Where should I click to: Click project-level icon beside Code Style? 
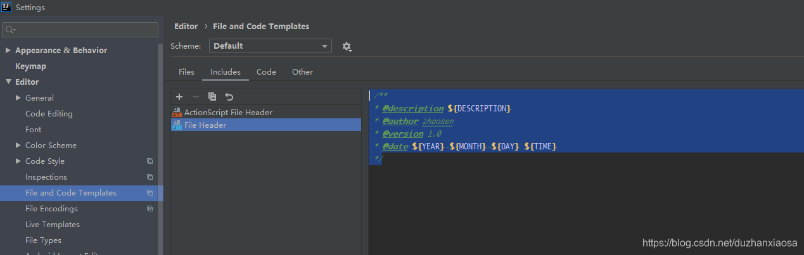click(150, 161)
